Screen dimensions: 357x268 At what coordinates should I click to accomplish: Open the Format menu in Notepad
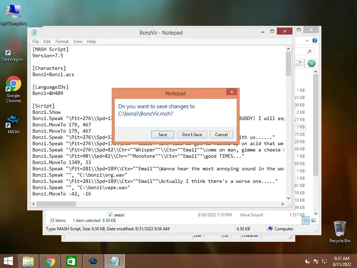[x=62, y=42]
